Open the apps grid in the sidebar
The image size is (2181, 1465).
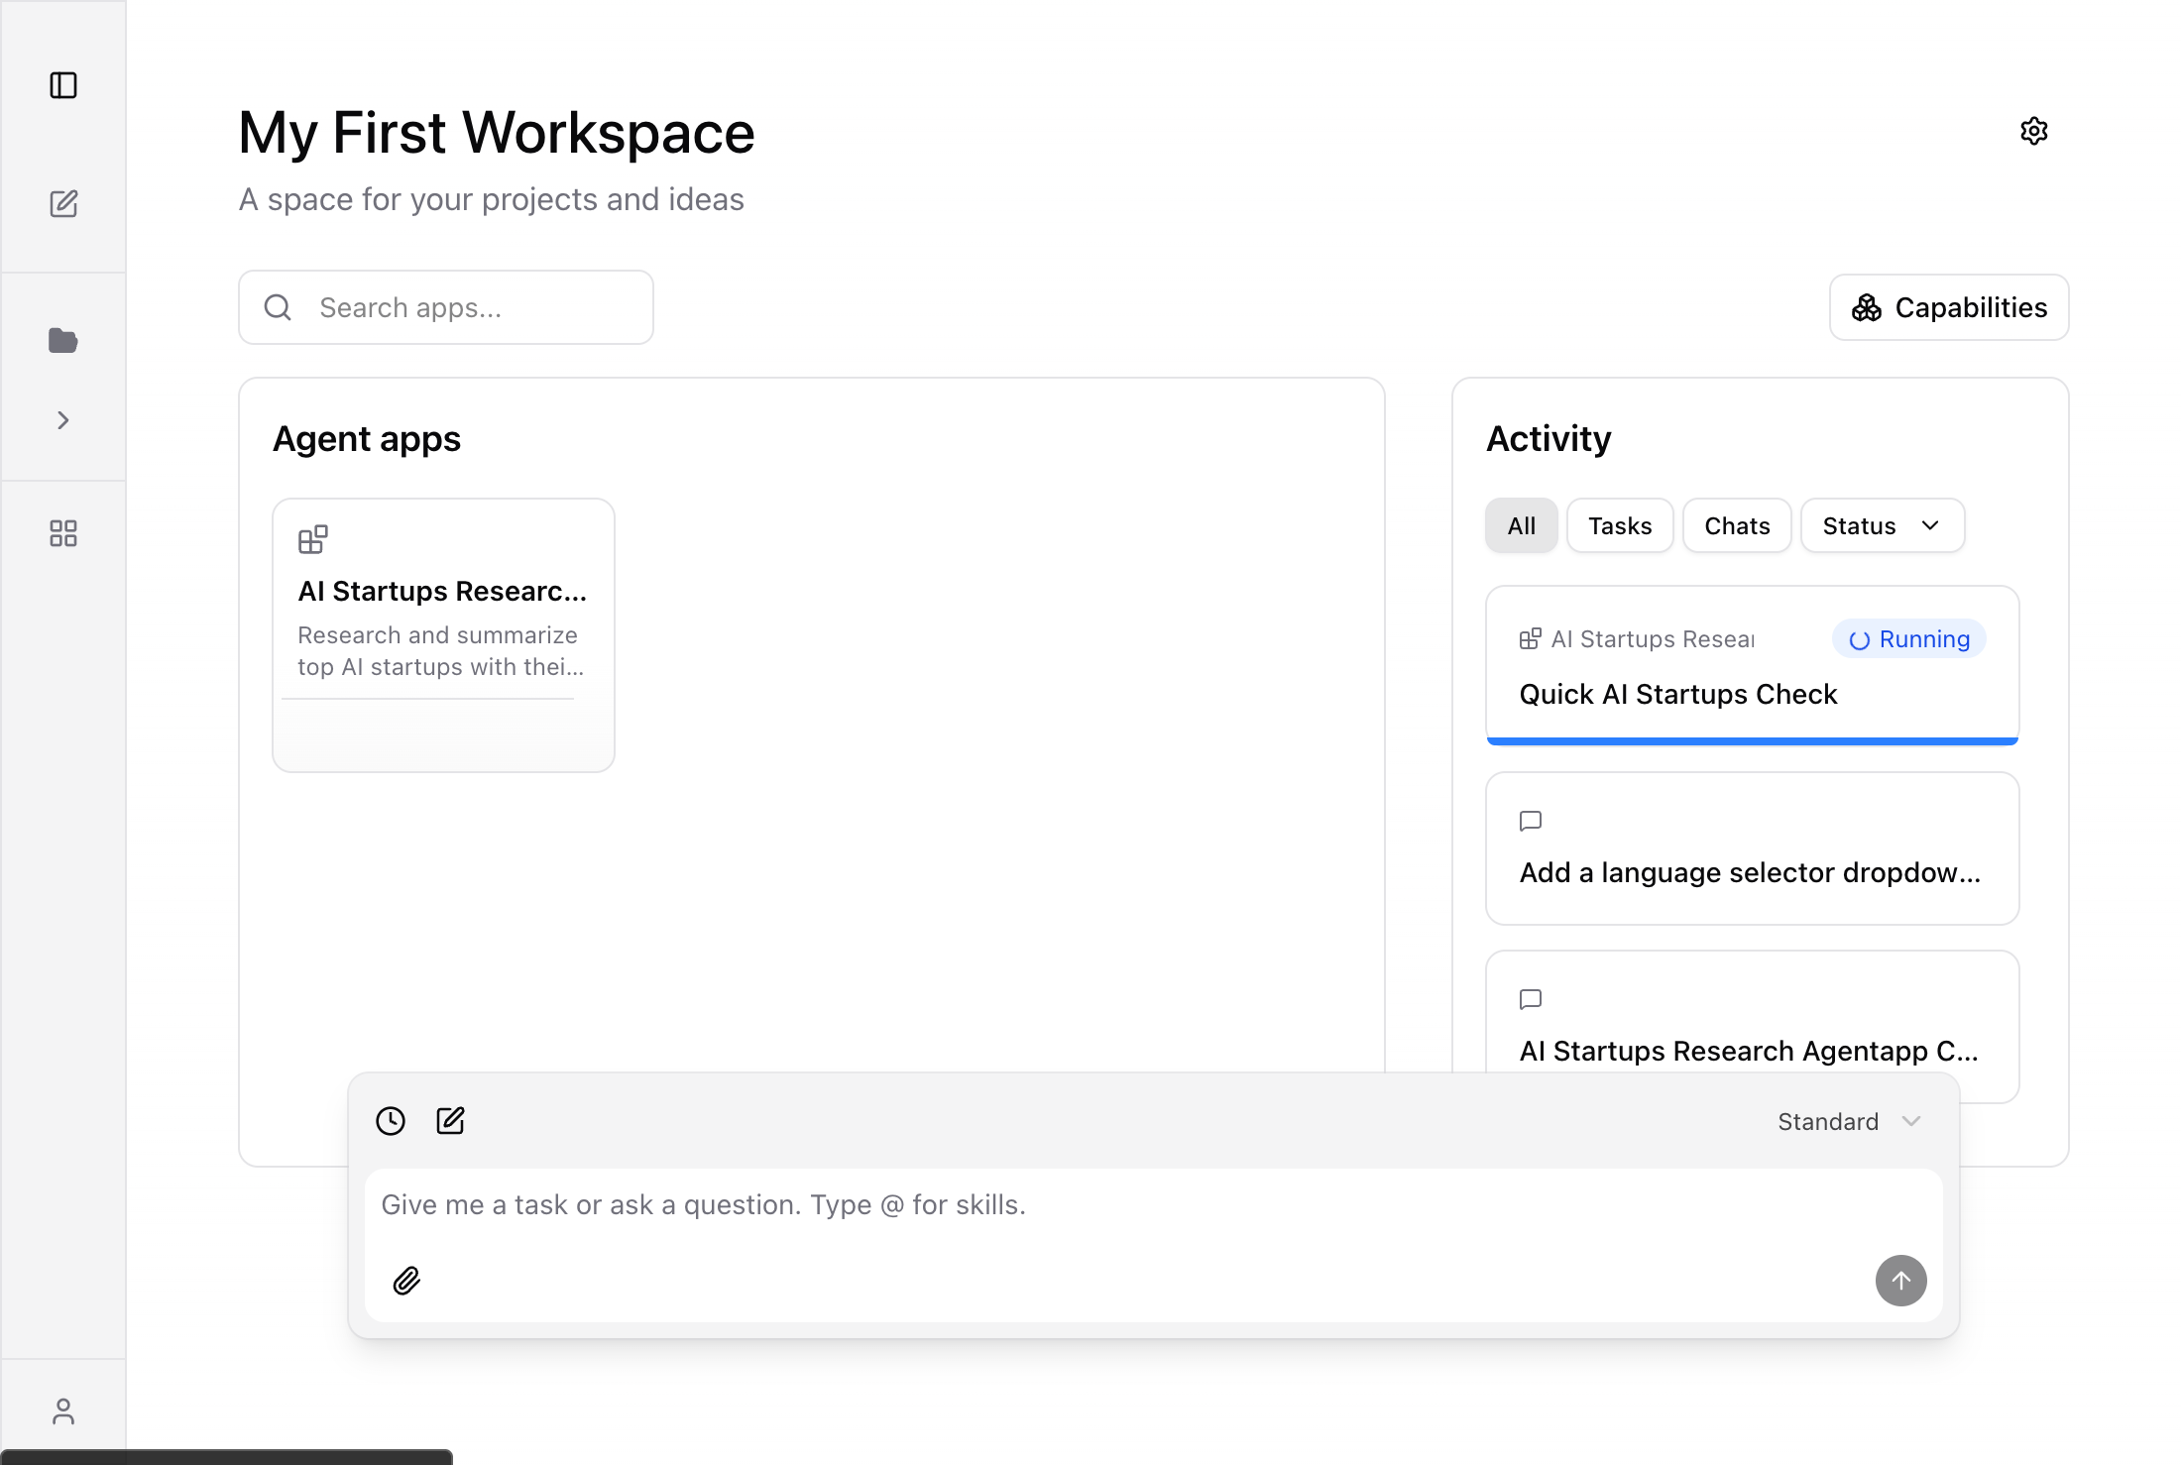click(x=63, y=533)
